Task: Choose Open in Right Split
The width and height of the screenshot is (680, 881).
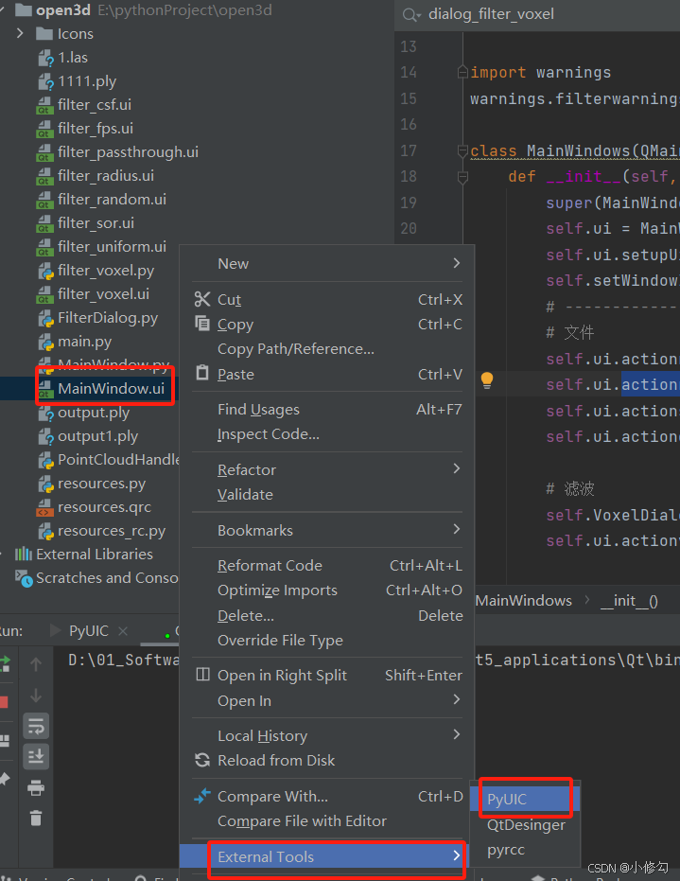Action: (327, 676)
